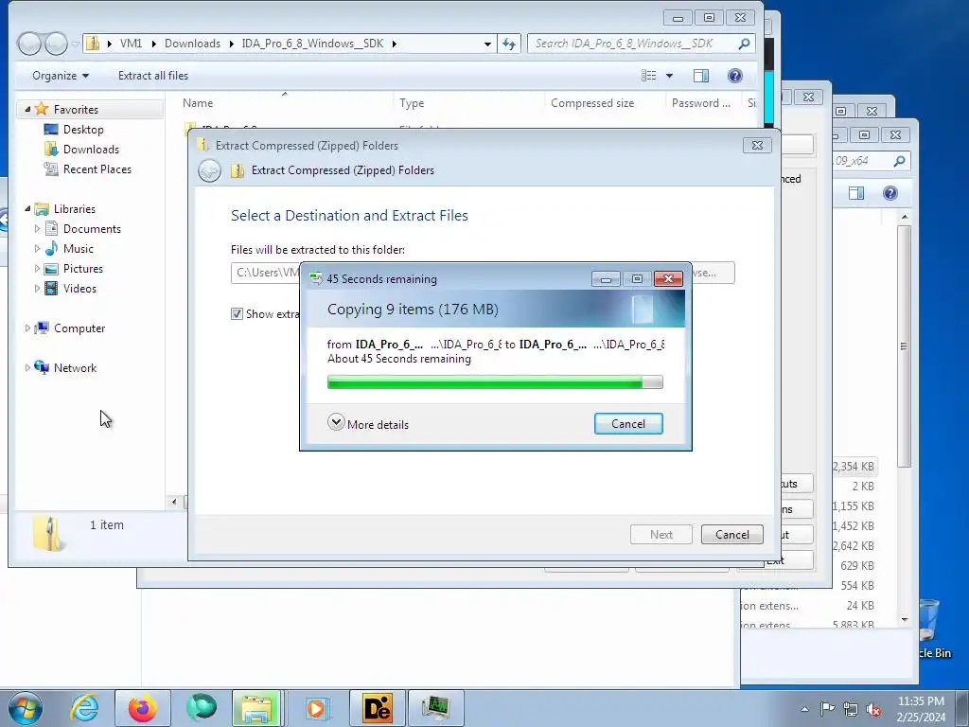Expand the Documents library node
The width and height of the screenshot is (969, 727).
37,229
